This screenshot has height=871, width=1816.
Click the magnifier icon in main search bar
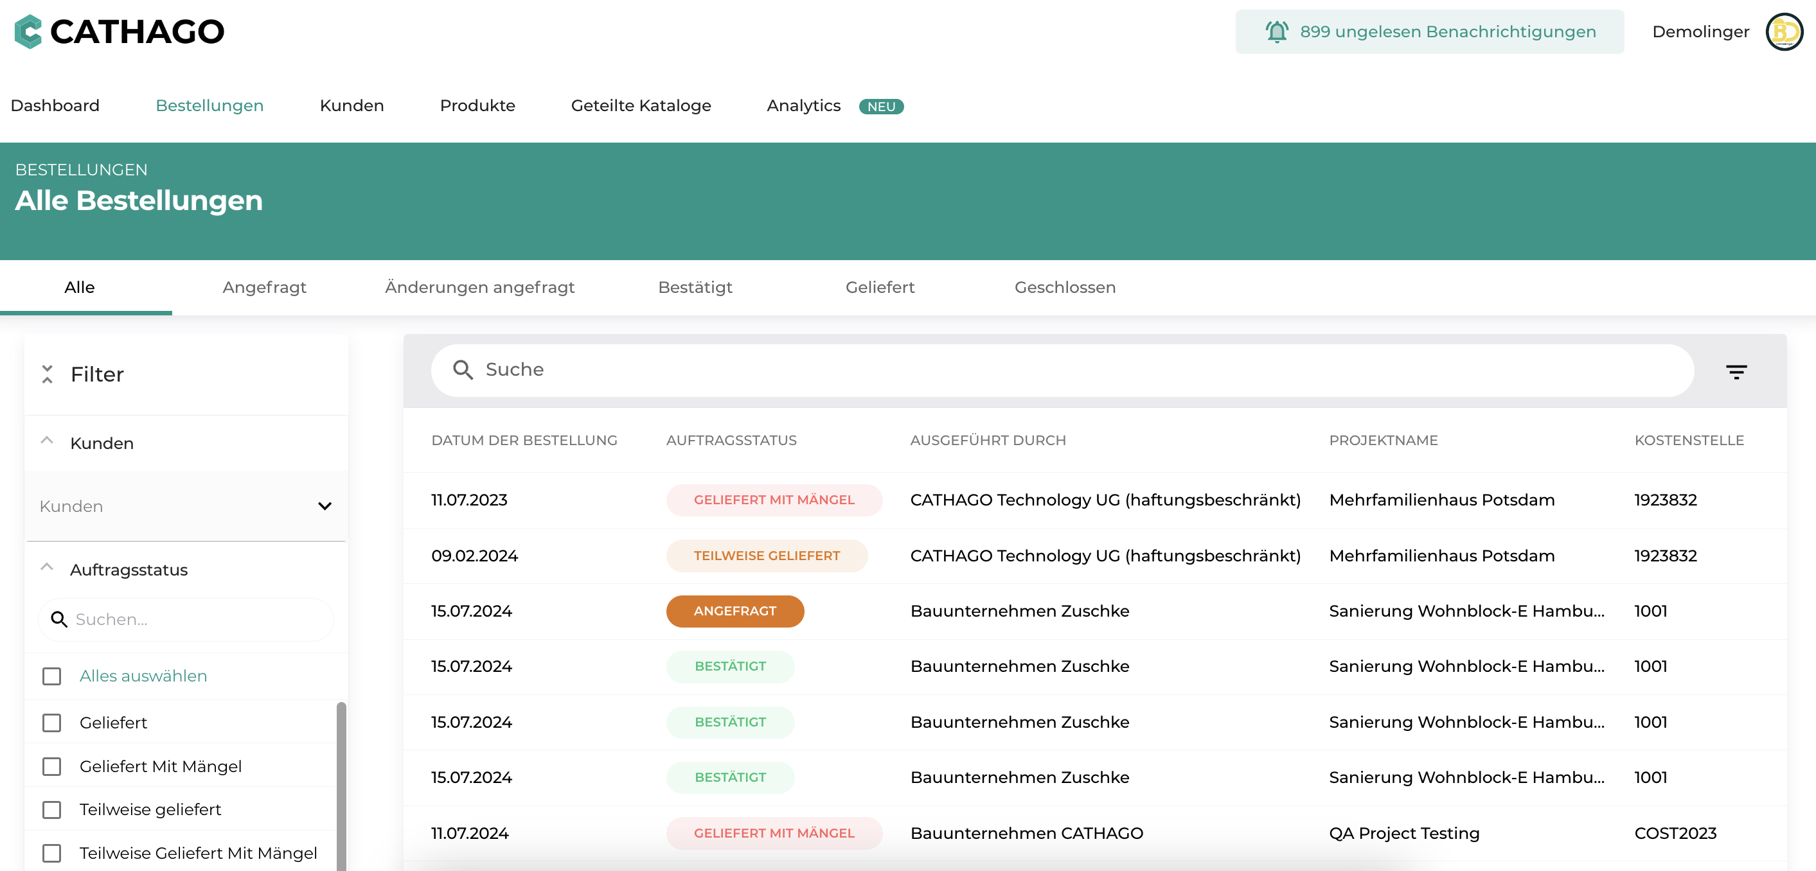point(463,369)
